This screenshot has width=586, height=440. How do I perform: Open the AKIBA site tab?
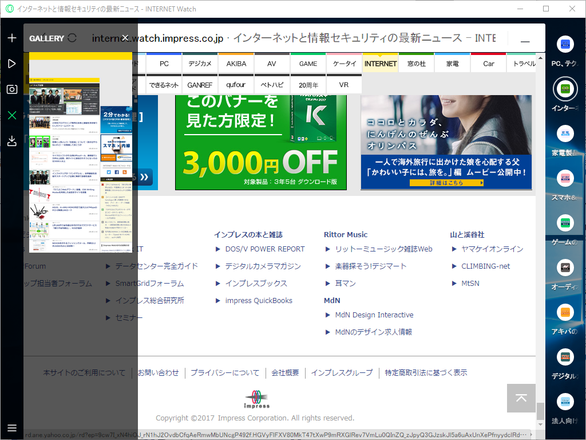point(236,63)
